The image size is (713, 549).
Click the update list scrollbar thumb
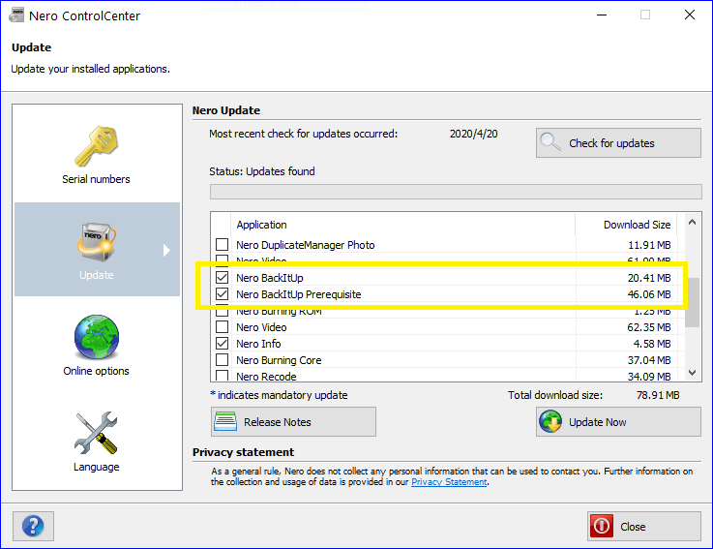[x=692, y=302]
